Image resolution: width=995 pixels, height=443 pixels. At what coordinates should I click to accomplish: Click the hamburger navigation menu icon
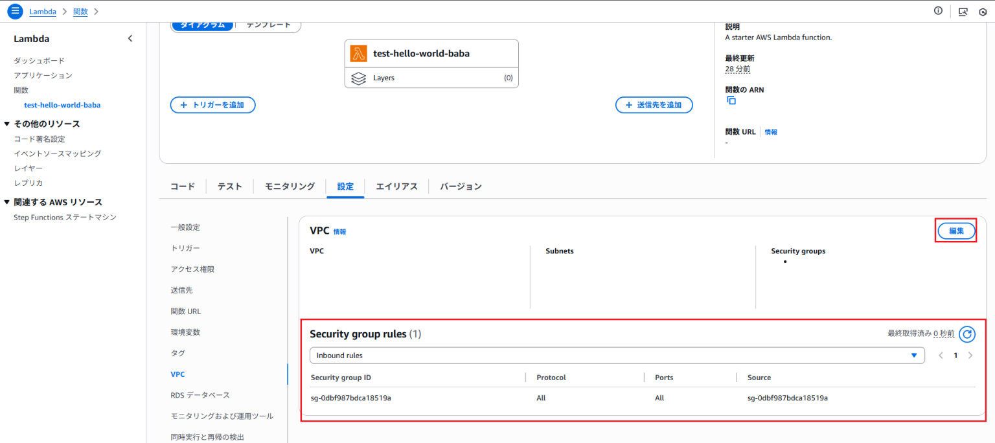point(14,11)
